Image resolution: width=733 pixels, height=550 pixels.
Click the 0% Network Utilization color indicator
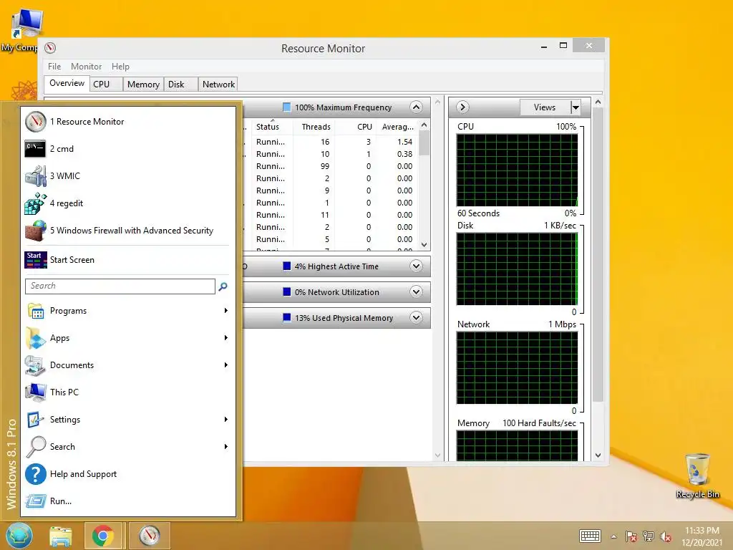pos(287,292)
